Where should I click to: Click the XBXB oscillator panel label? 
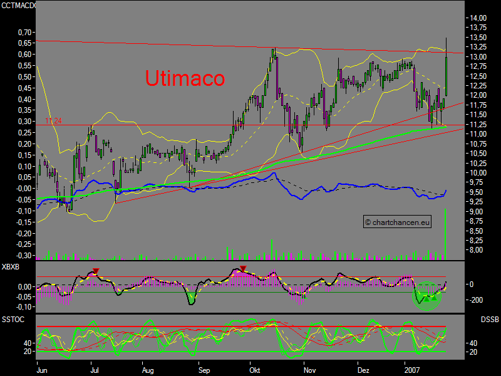coord(10,266)
